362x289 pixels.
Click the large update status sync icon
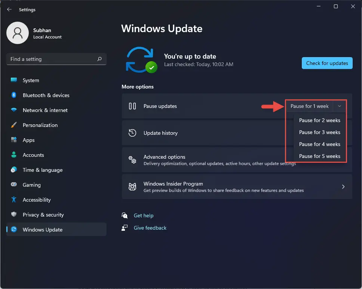[141, 60]
